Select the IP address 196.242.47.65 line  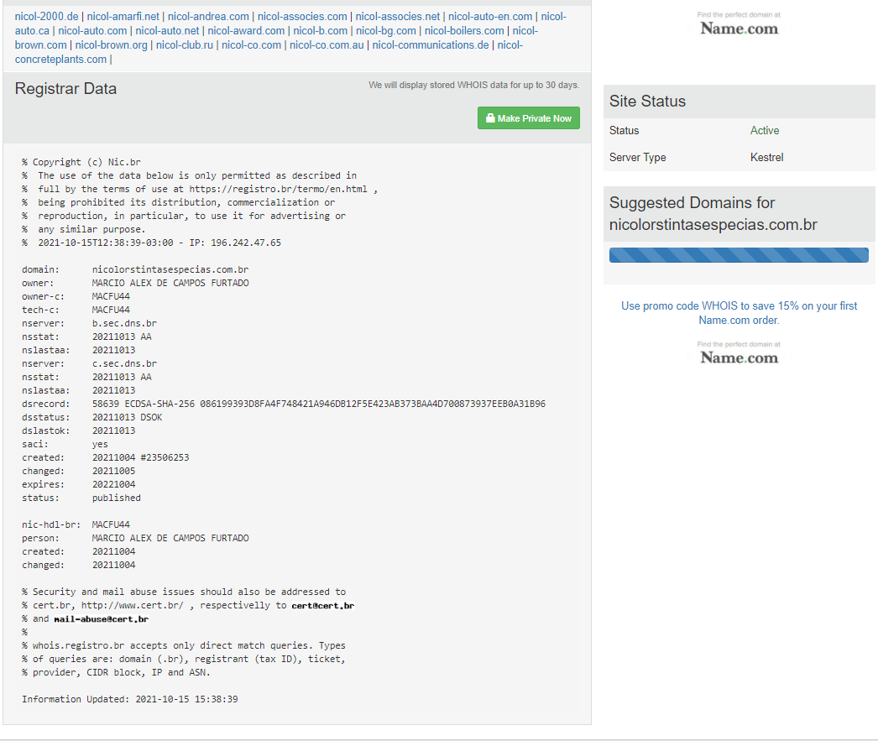151,243
